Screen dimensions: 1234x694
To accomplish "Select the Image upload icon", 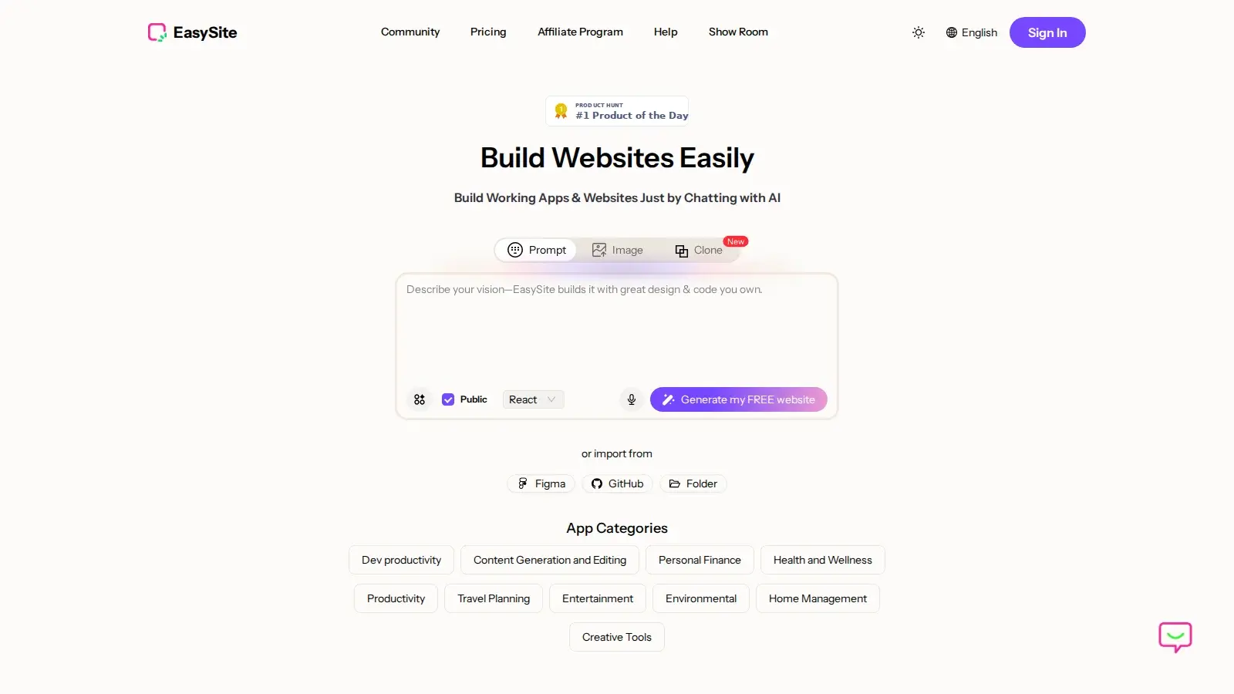I will tap(599, 250).
